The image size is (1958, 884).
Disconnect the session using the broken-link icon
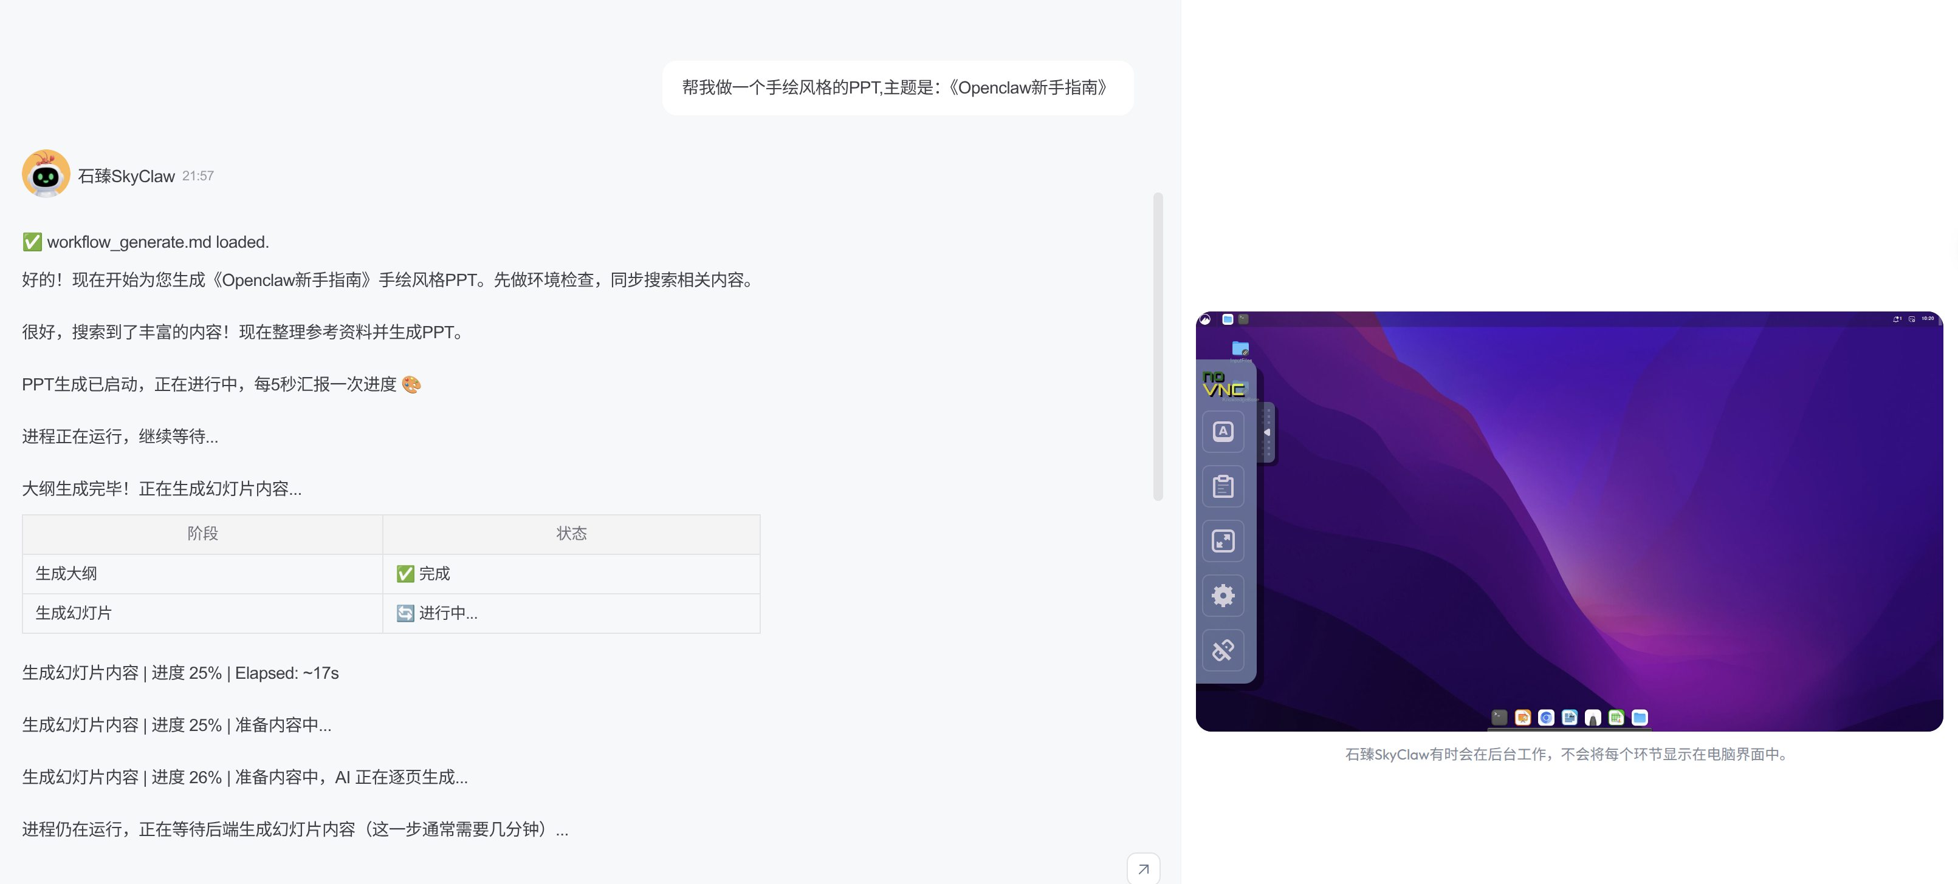pyautogui.click(x=1223, y=650)
